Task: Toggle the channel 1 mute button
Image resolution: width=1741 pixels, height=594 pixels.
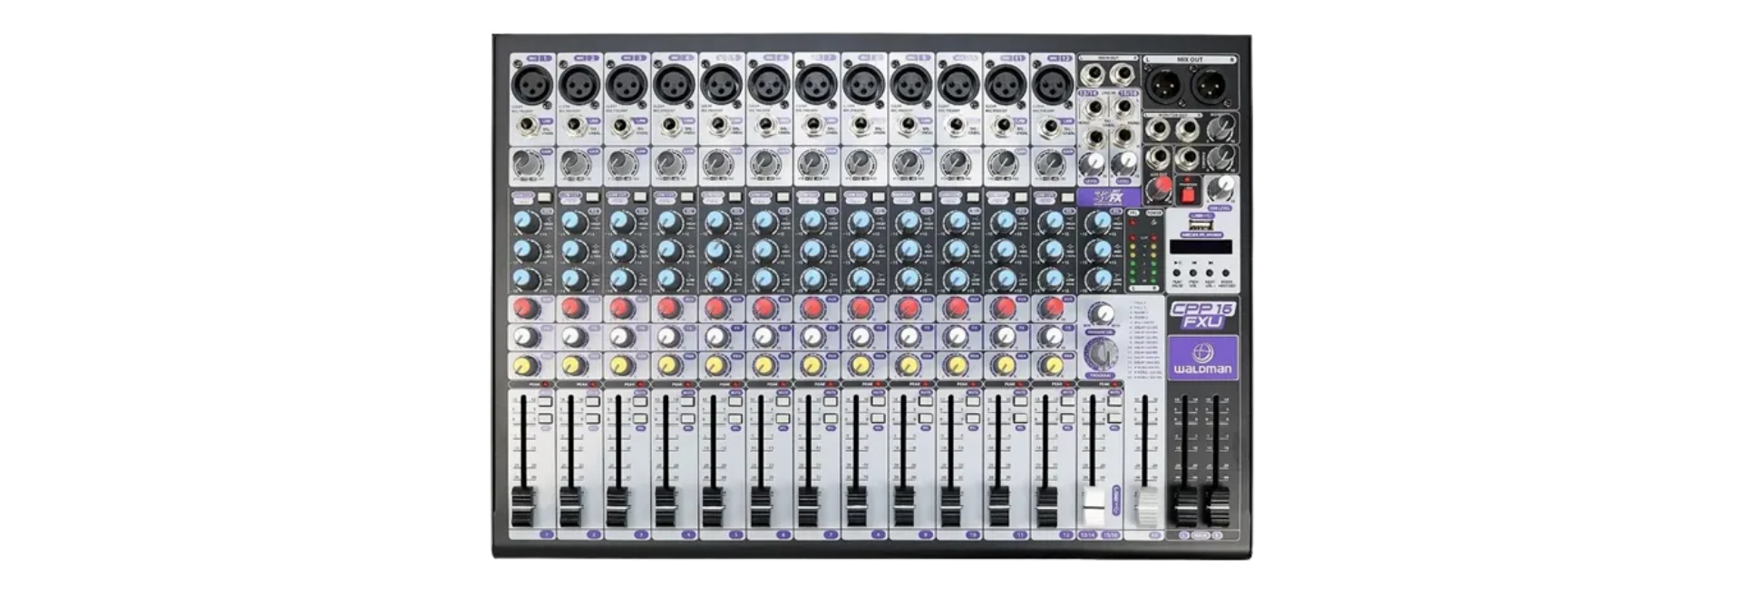Action: coord(545,401)
